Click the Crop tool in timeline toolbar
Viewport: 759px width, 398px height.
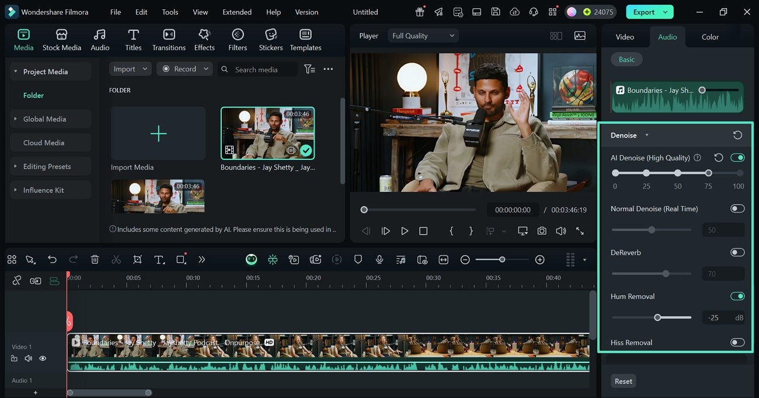tap(137, 260)
